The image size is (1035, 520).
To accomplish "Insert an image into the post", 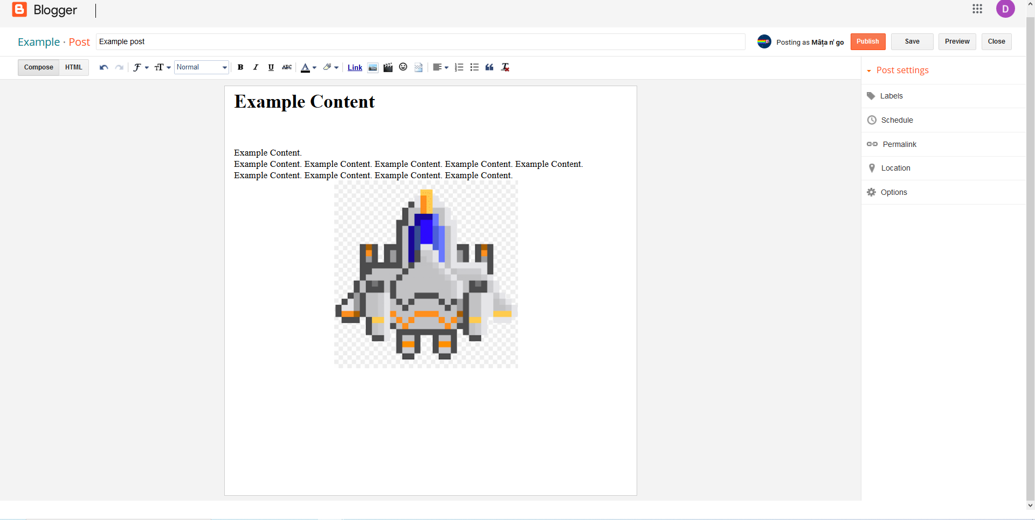I will pos(372,67).
